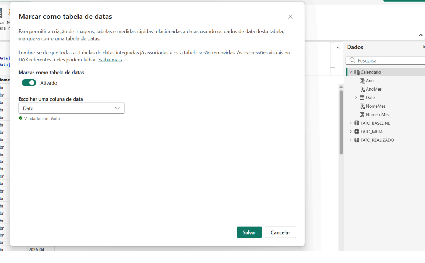Expand the FATO_BASELINE table

(351, 123)
